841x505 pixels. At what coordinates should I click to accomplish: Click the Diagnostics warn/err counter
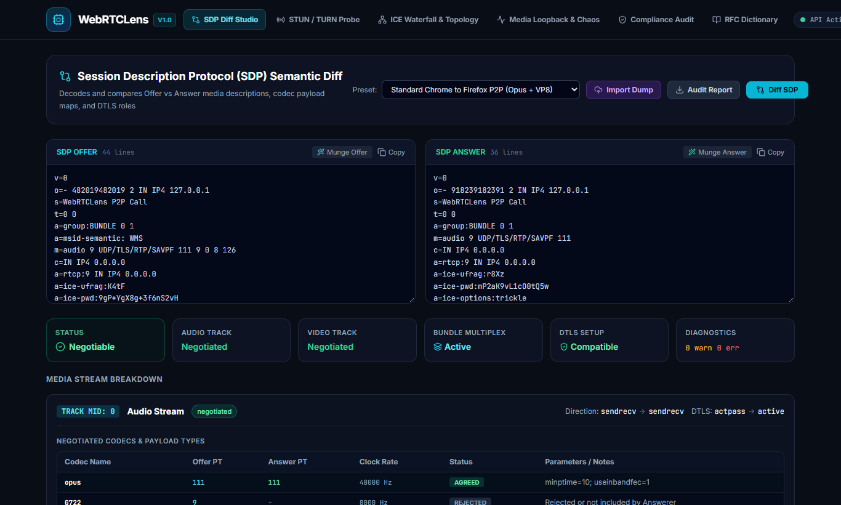coord(712,348)
